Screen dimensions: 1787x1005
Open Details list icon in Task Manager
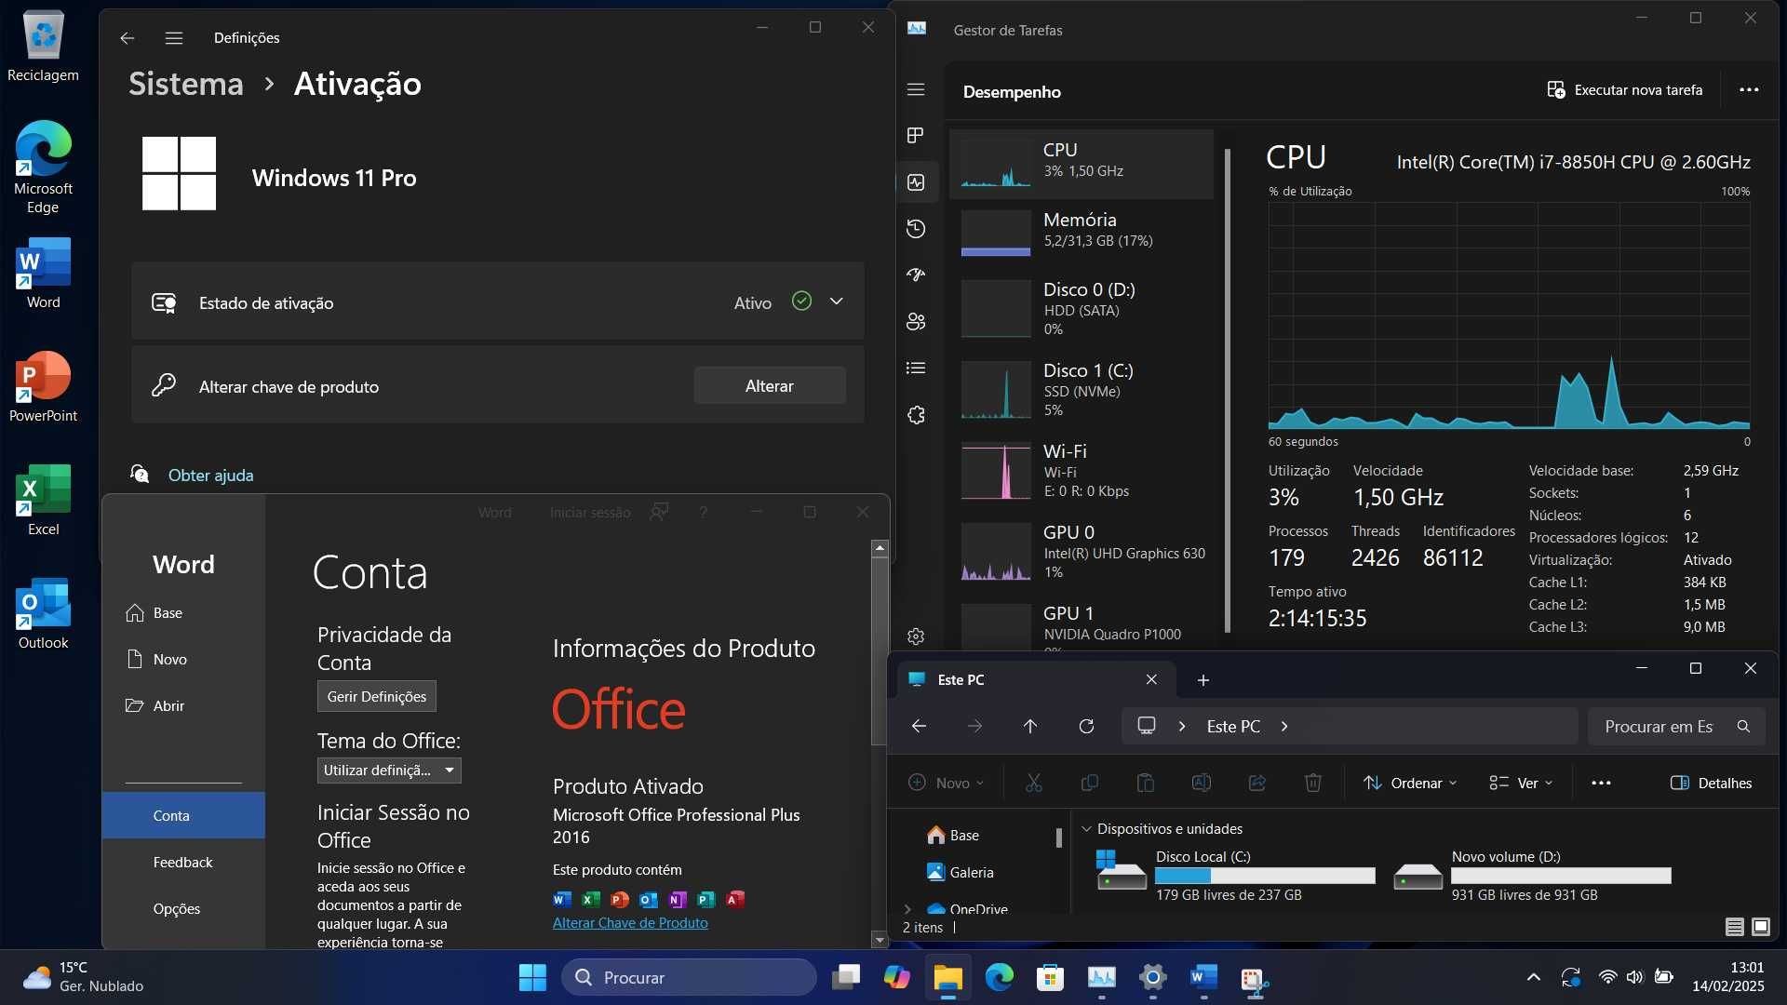click(916, 368)
